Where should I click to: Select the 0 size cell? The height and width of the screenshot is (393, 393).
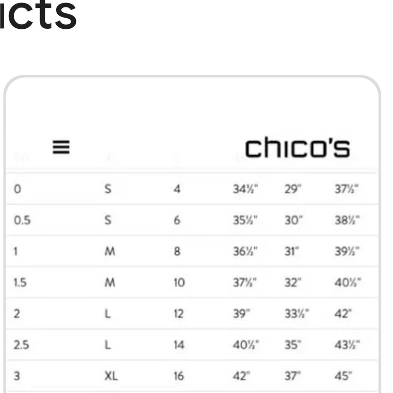coord(17,189)
